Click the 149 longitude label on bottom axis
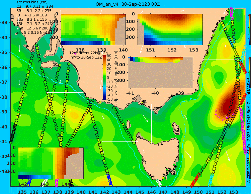 (187, 192)
